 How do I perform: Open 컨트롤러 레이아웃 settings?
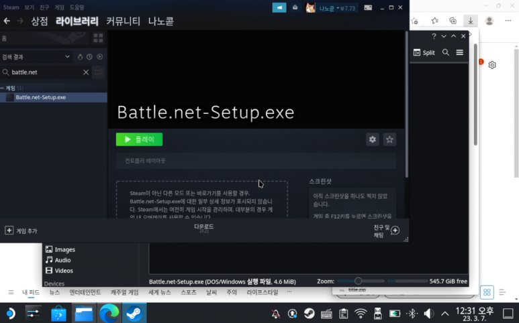(x=256, y=161)
